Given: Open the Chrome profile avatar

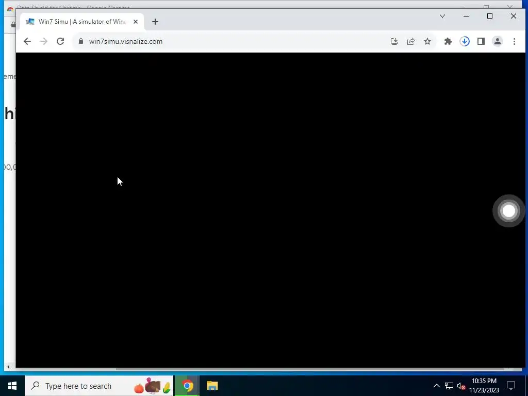Looking at the screenshot, I should coord(498,41).
